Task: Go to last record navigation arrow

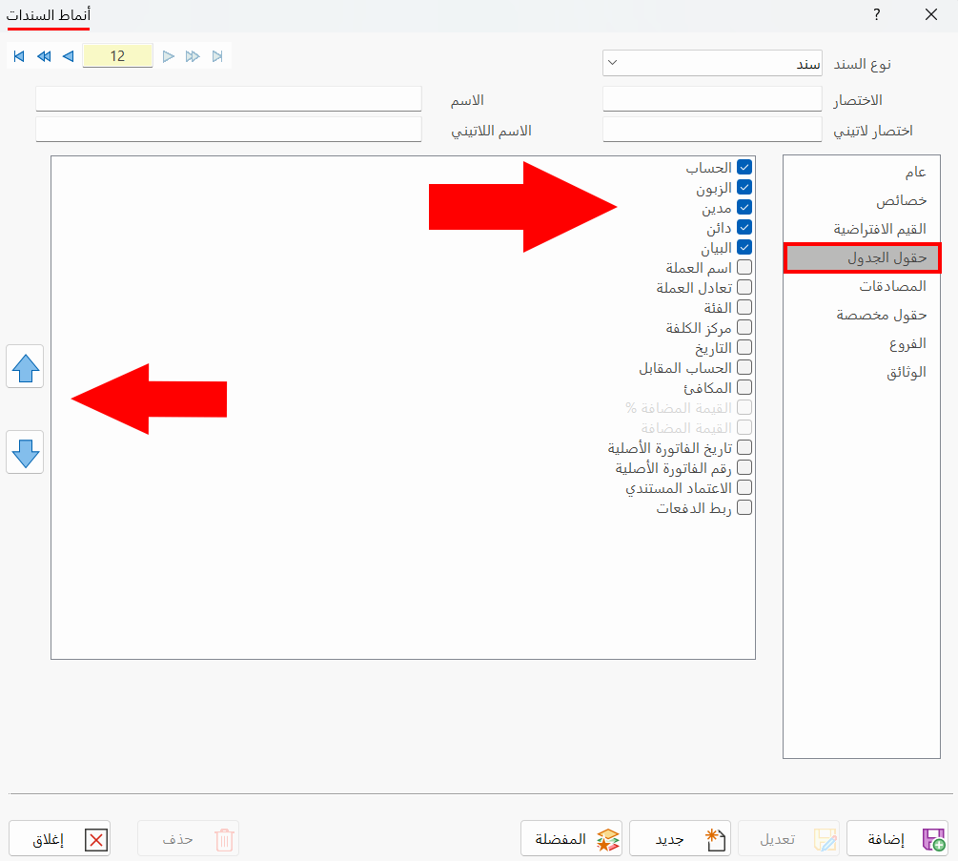Action: [x=217, y=56]
